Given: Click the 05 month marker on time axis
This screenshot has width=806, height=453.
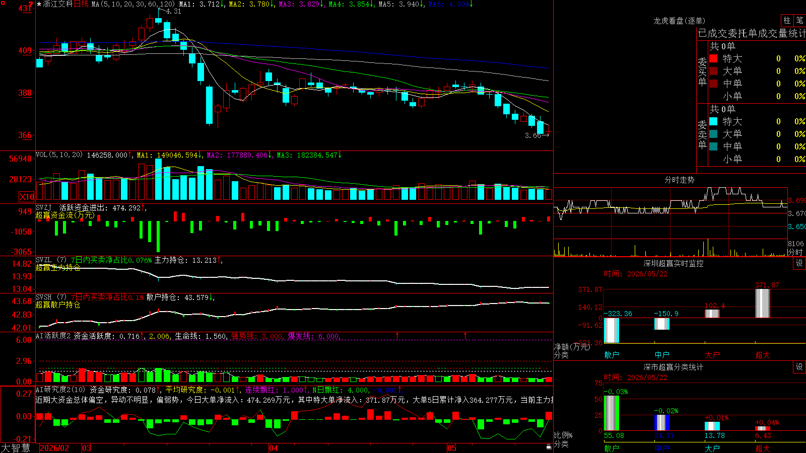Looking at the screenshot, I should click(452, 448).
